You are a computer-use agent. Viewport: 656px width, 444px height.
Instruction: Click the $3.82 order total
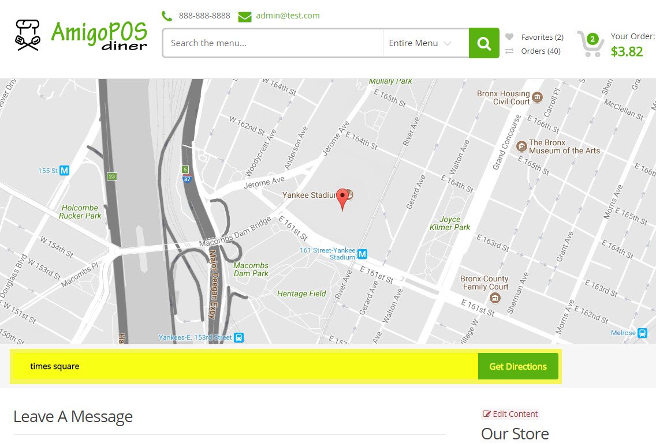pyautogui.click(x=627, y=51)
